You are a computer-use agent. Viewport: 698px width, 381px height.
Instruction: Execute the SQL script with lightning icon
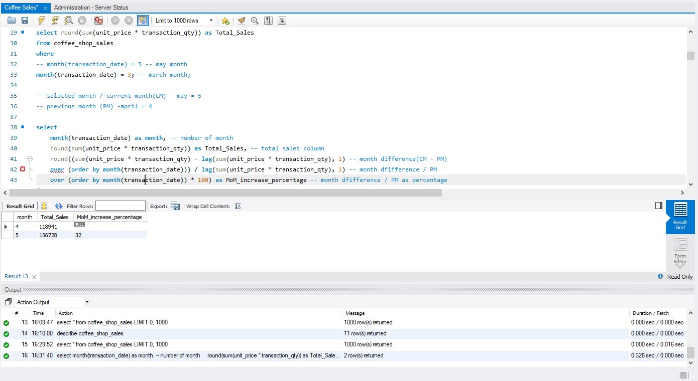[x=42, y=21]
